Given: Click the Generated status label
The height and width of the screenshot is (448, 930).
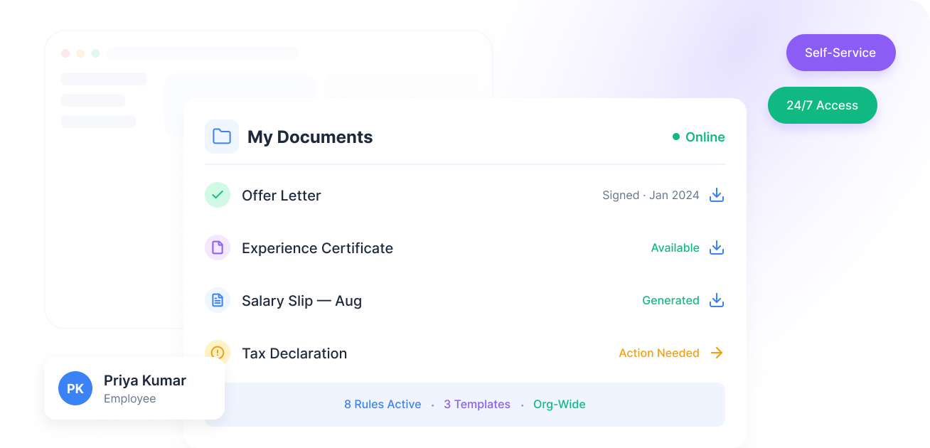Looking at the screenshot, I should [x=670, y=300].
